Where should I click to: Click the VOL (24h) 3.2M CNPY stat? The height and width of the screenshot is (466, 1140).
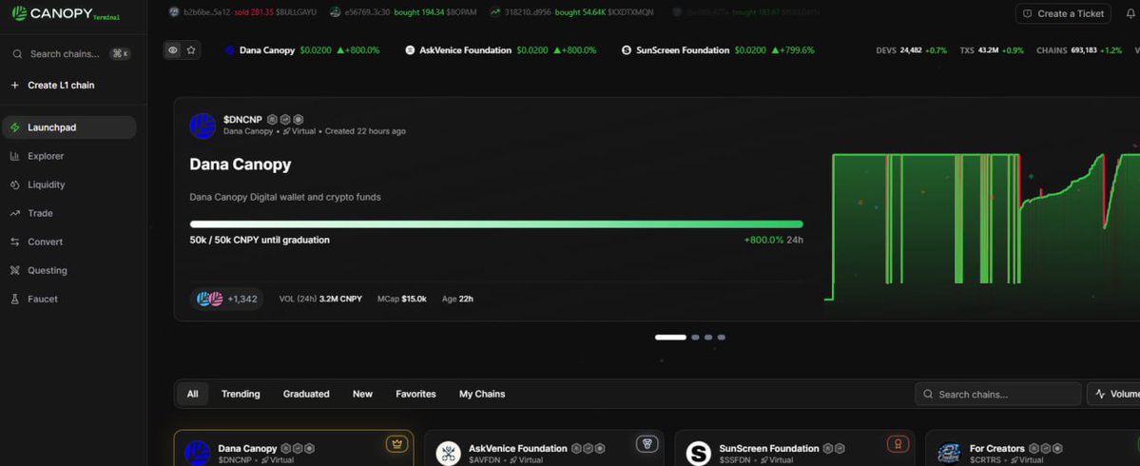coord(320,299)
